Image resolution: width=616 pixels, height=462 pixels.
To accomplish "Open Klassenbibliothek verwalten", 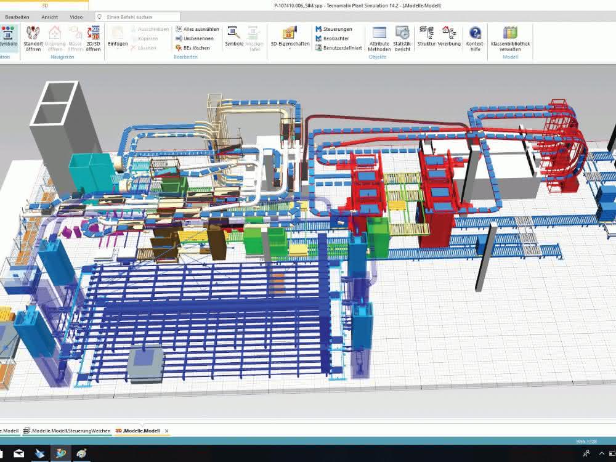I will coord(510,38).
